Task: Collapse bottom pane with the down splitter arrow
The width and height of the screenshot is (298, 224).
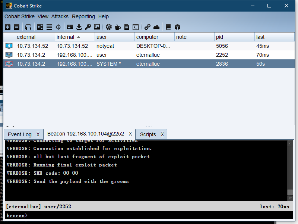Action: (x=13, y=126)
